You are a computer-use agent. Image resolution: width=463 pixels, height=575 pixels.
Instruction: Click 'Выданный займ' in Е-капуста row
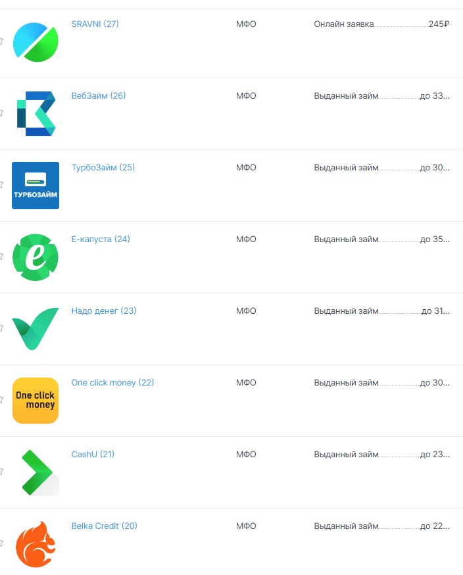point(346,239)
